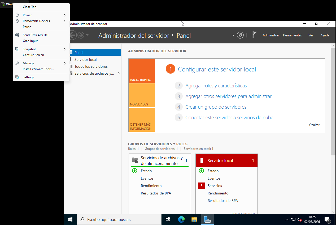Click Resultados de BPA under Servidor local
336x225 pixels.
(223, 201)
